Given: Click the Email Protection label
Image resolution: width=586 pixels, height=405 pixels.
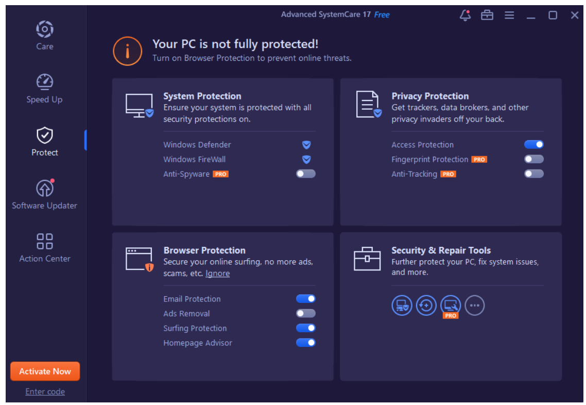Looking at the screenshot, I should pos(192,299).
